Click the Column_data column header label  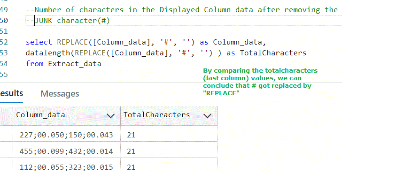(x=40, y=115)
